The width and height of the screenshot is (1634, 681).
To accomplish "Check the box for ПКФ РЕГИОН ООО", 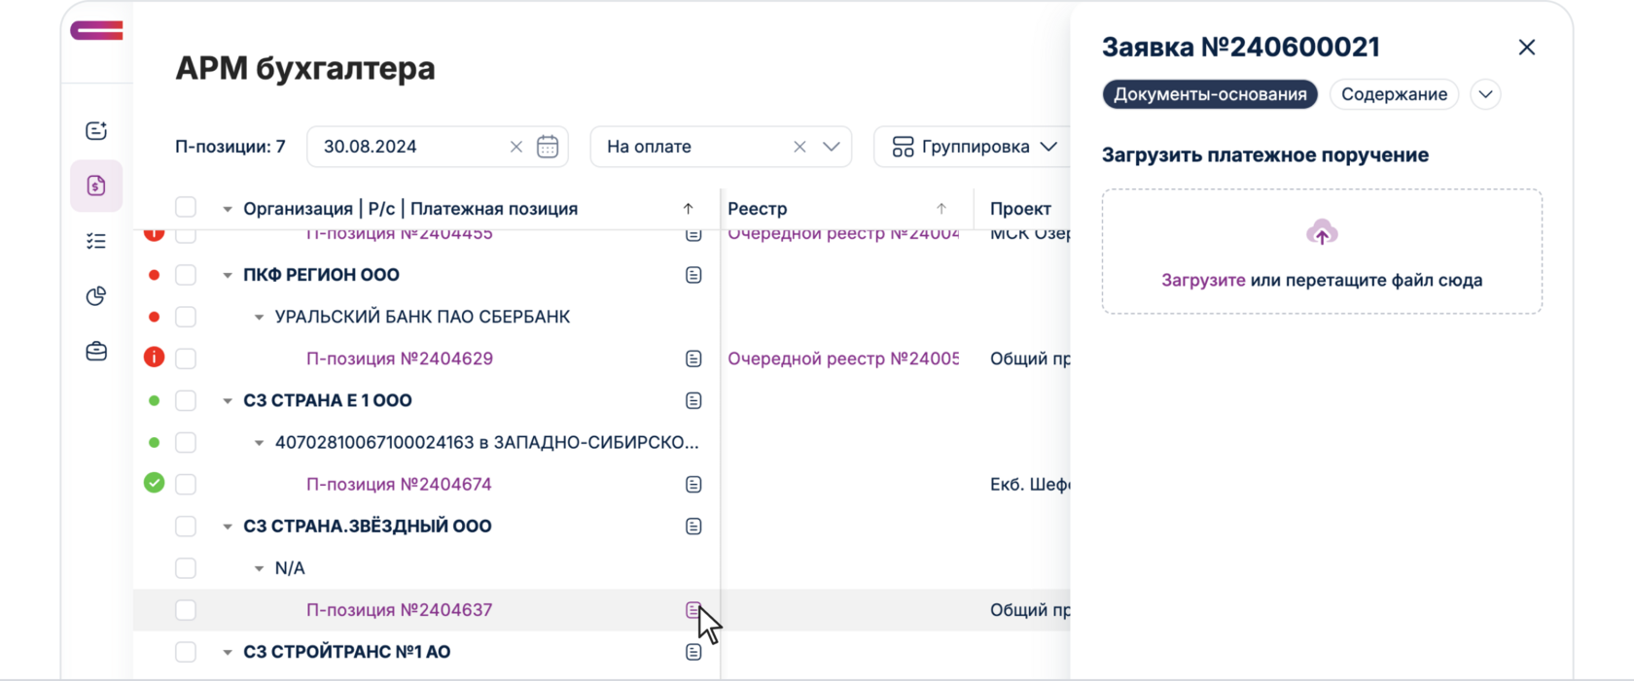I will pyautogui.click(x=186, y=275).
